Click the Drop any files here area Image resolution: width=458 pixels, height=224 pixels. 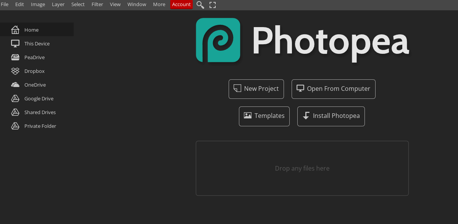[x=302, y=168]
